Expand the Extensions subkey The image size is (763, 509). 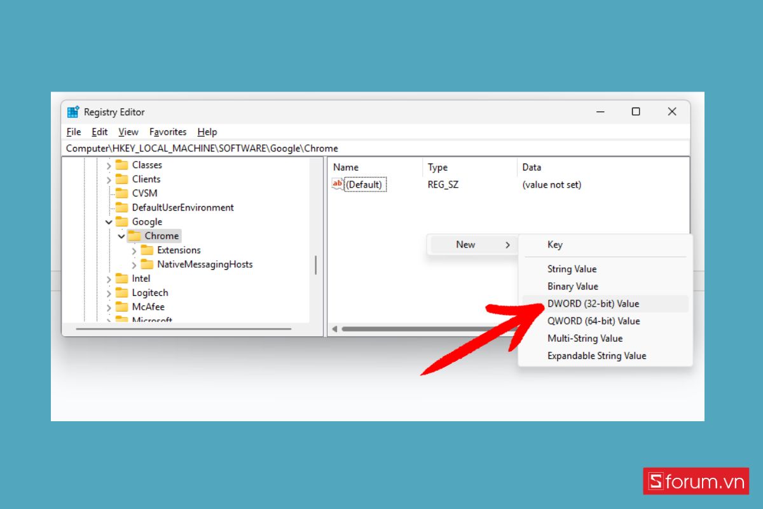(x=134, y=251)
